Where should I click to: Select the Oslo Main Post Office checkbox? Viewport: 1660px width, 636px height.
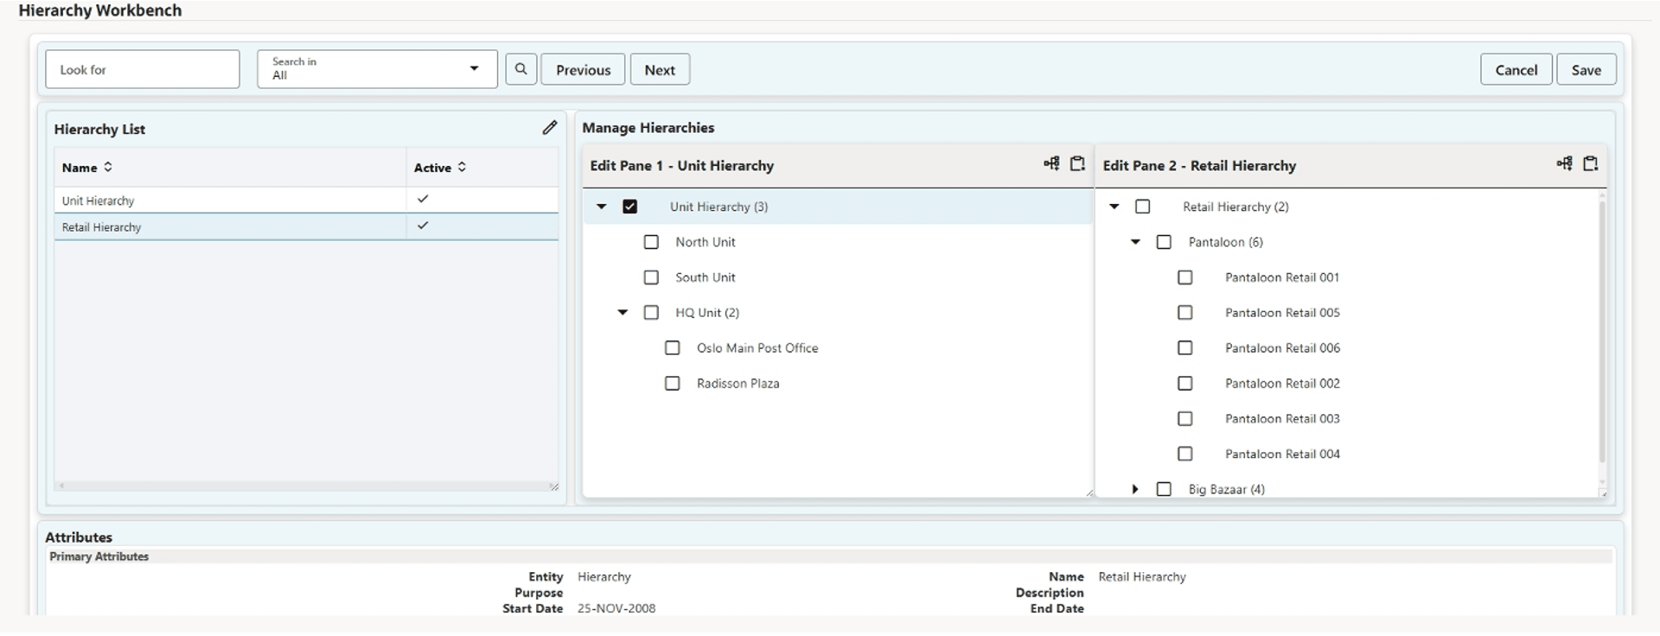click(x=672, y=348)
